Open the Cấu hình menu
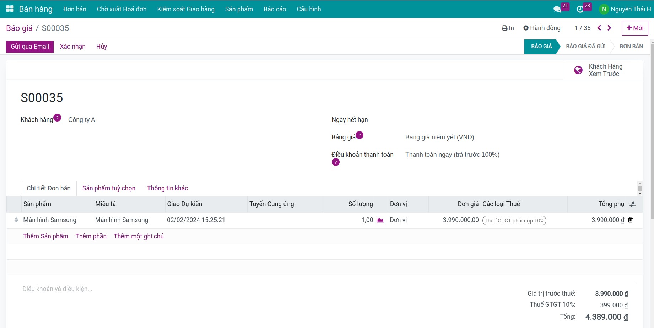The width and height of the screenshot is (654, 328). tap(309, 9)
